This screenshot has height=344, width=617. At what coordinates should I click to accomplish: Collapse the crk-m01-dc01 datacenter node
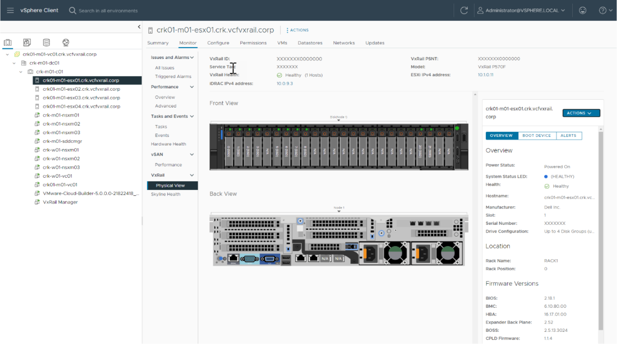tap(14, 63)
